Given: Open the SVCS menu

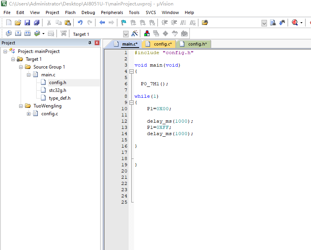Looking at the screenshot, I should (151, 12).
